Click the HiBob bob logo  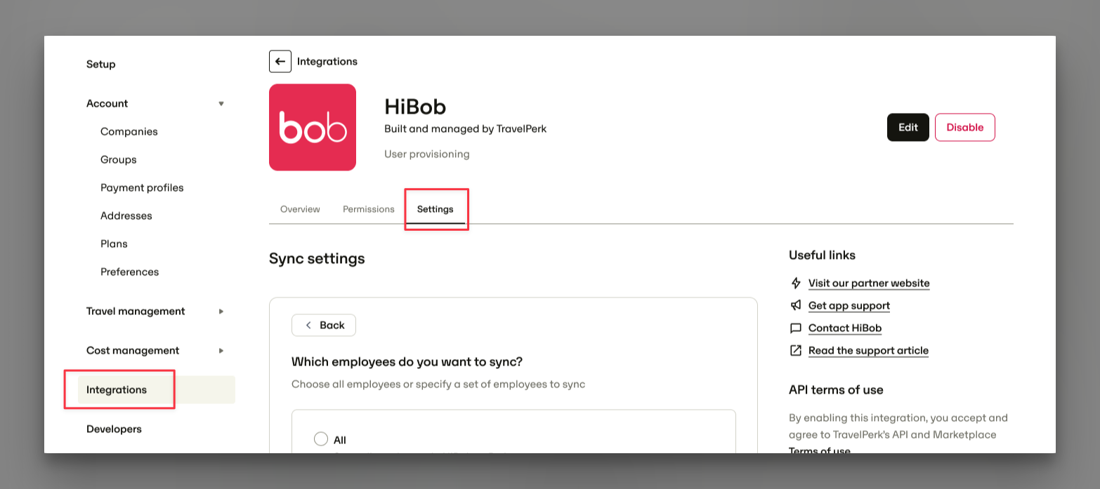click(x=313, y=127)
